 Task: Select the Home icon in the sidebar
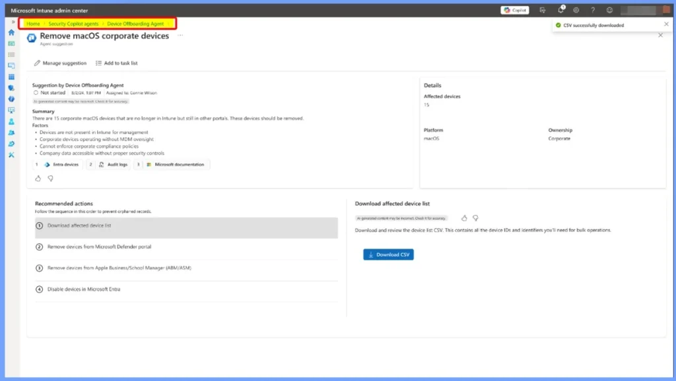(x=11, y=32)
